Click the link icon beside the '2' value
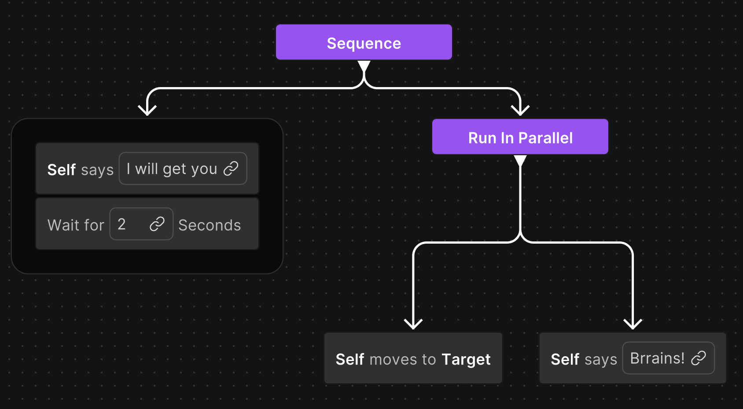This screenshot has height=409, width=743. click(x=158, y=224)
